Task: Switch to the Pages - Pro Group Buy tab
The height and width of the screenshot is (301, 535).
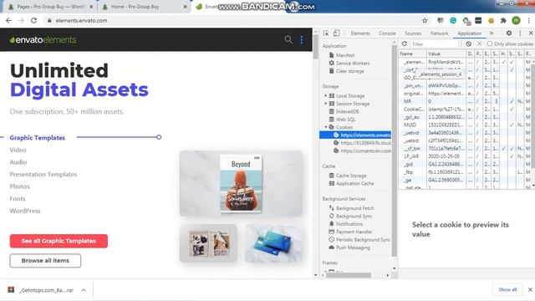Action: click(x=50, y=7)
